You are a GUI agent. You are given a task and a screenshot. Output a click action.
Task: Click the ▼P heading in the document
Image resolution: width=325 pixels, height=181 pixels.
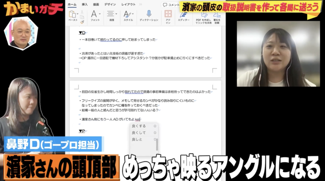[x=82, y=131]
